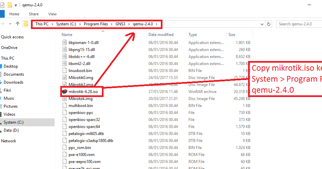Screen dimensions: 322x169
Task: Sort by the Date modified column
Action: (161, 35)
